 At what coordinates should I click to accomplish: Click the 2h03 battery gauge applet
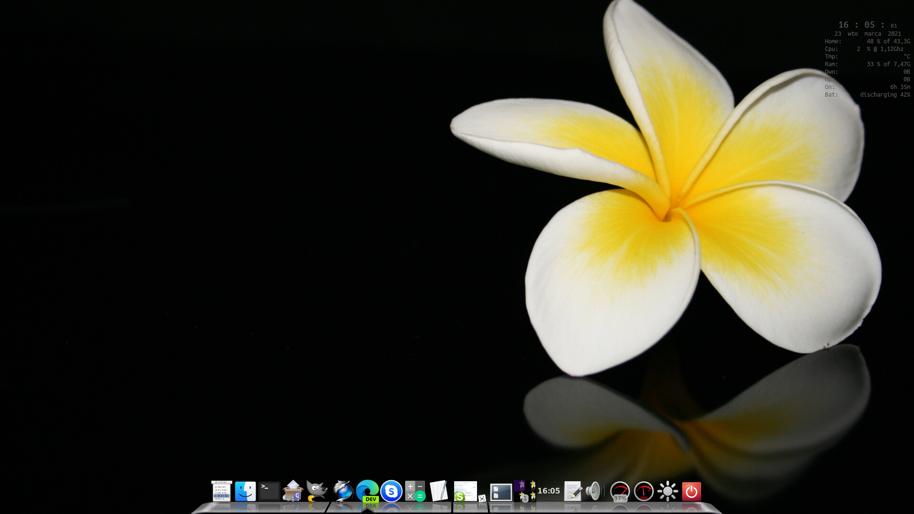coord(644,492)
